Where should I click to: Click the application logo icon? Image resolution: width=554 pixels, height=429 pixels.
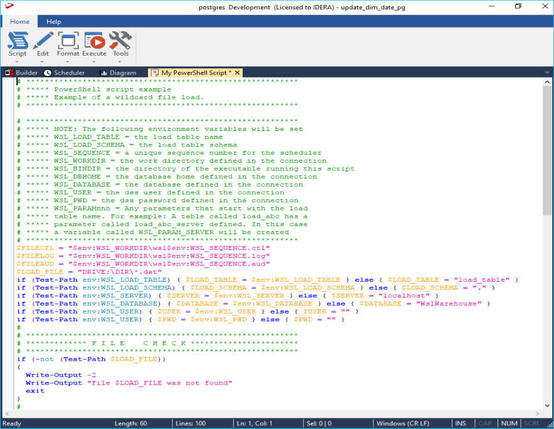9,6
